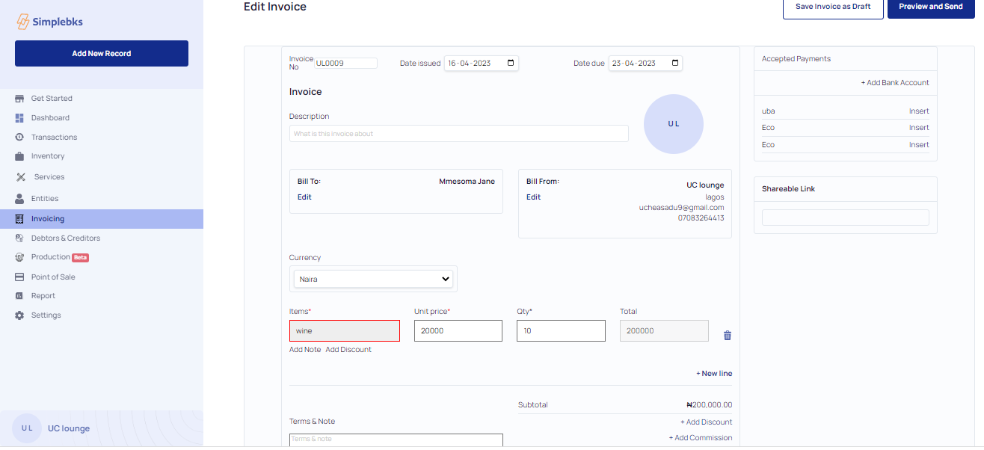The height and width of the screenshot is (450, 984).
Task: Click the Items field containing wine
Action: click(345, 331)
